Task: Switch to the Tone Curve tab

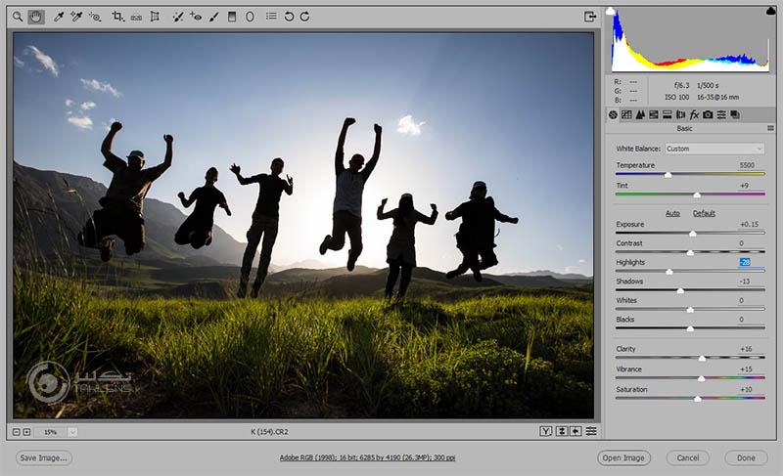Action: (x=626, y=114)
